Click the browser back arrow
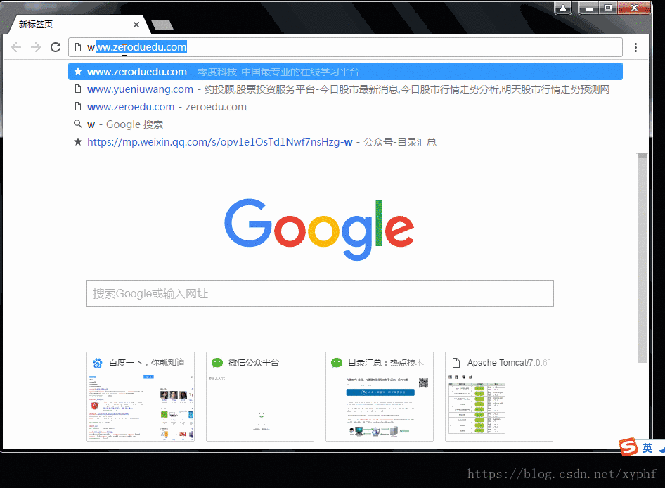Image resolution: width=665 pixels, height=488 pixels. [x=16, y=47]
